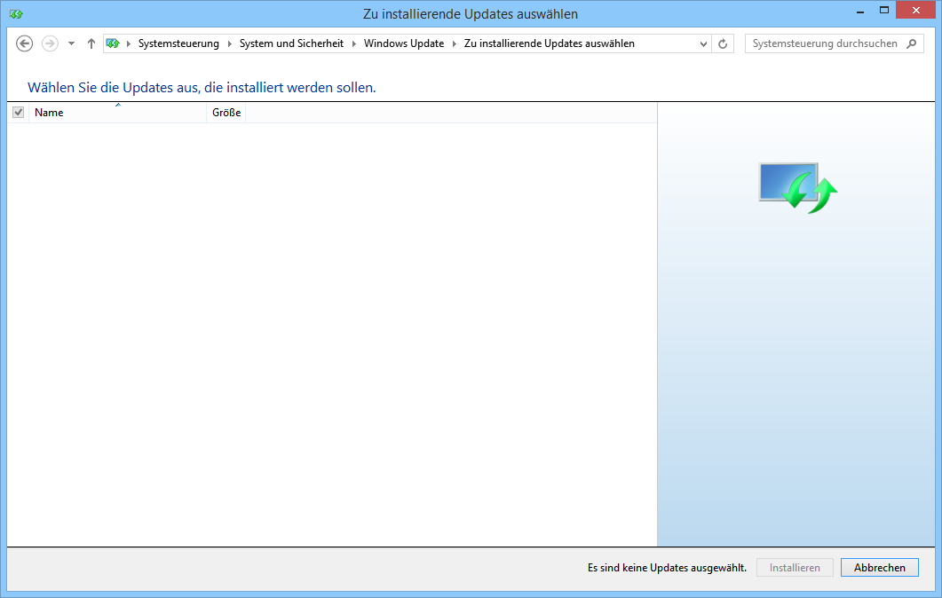Toggle the select-all updates checkbox
This screenshot has height=598, width=942.
[18, 113]
